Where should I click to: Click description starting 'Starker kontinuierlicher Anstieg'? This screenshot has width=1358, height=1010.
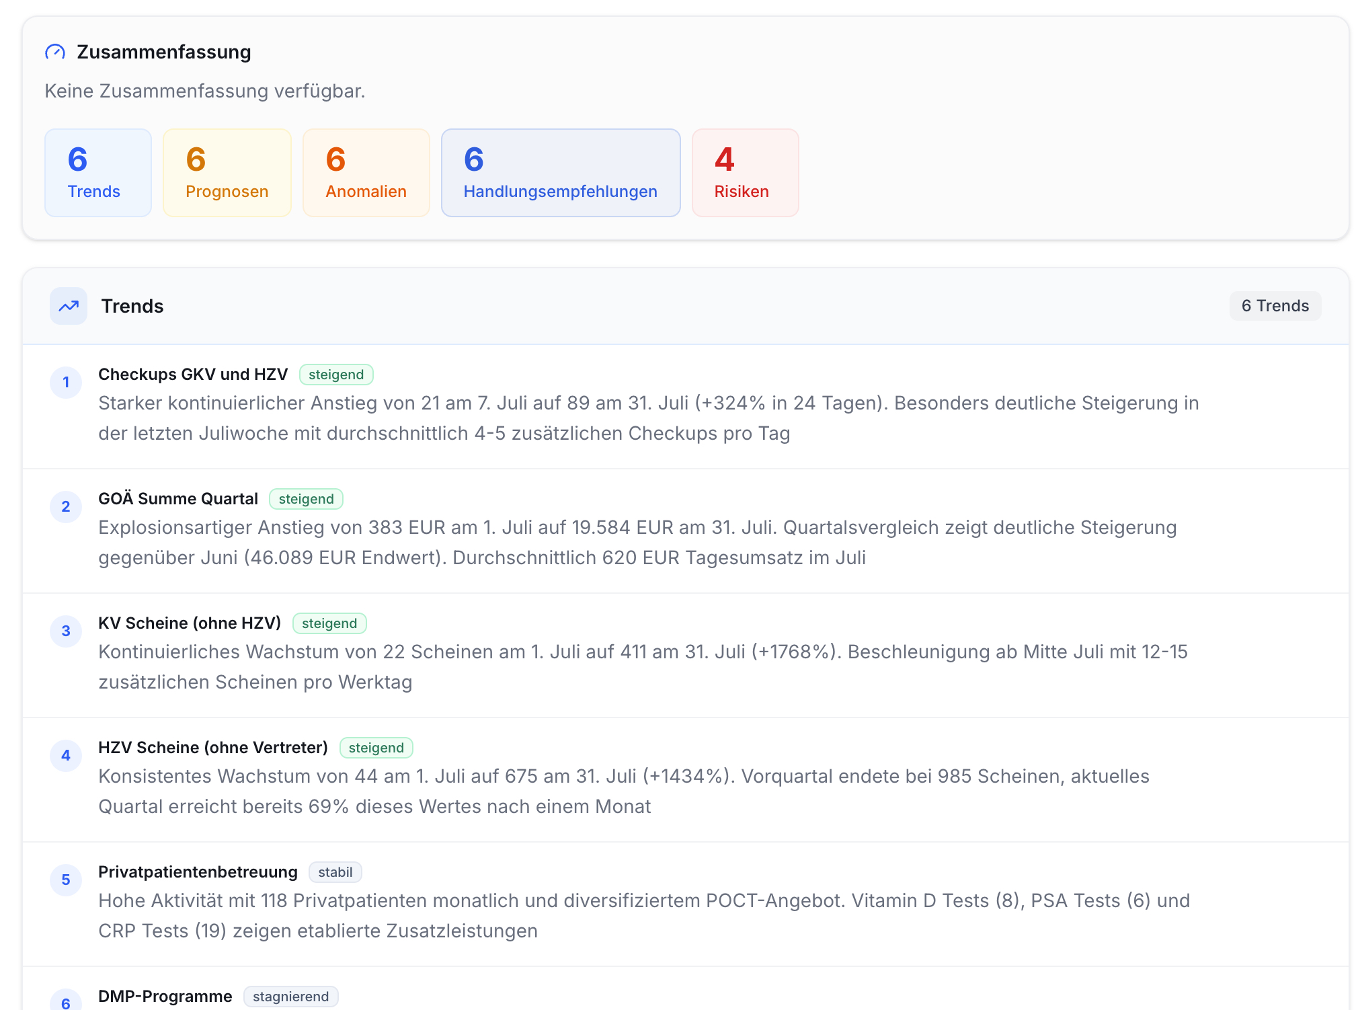coord(649,418)
